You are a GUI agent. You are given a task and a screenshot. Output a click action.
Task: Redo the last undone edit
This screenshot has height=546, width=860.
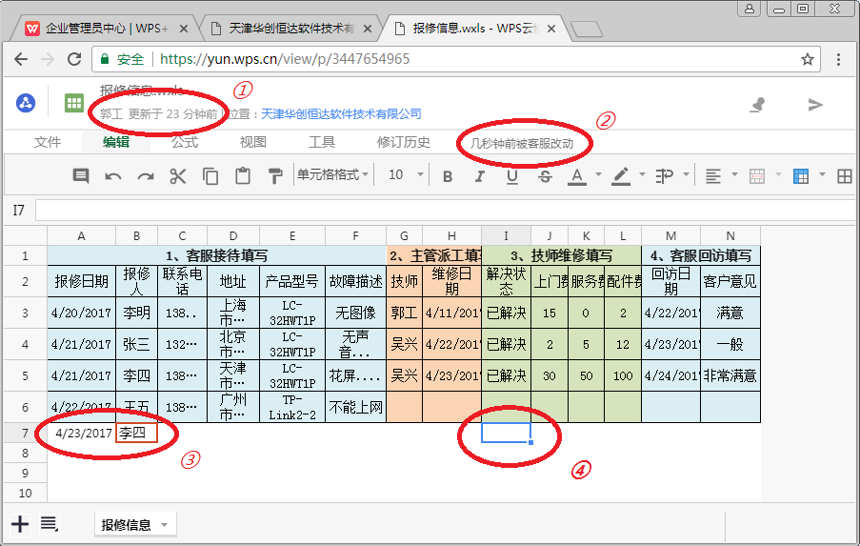pyautogui.click(x=146, y=176)
